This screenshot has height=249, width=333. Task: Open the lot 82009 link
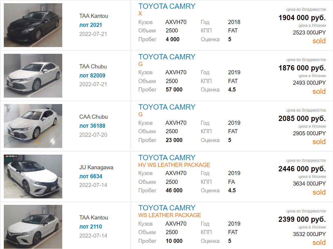tap(92, 75)
